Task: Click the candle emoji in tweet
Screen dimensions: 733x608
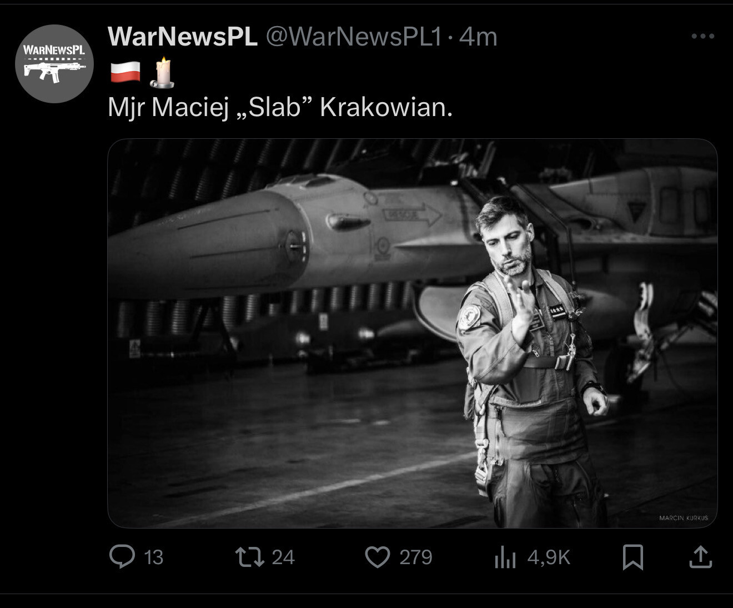Action: click(x=162, y=73)
